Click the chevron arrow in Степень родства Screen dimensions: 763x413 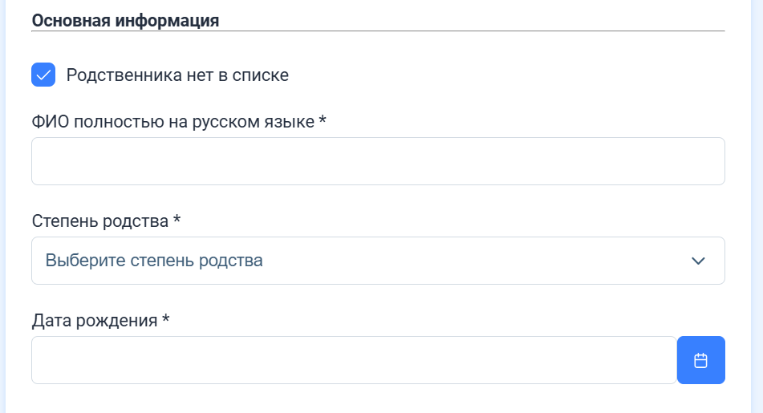pos(698,261)
